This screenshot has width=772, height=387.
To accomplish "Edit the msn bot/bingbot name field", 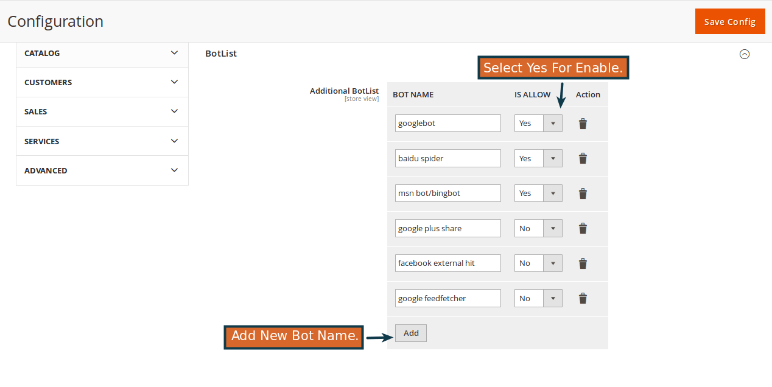I will [x=448, y=193].
